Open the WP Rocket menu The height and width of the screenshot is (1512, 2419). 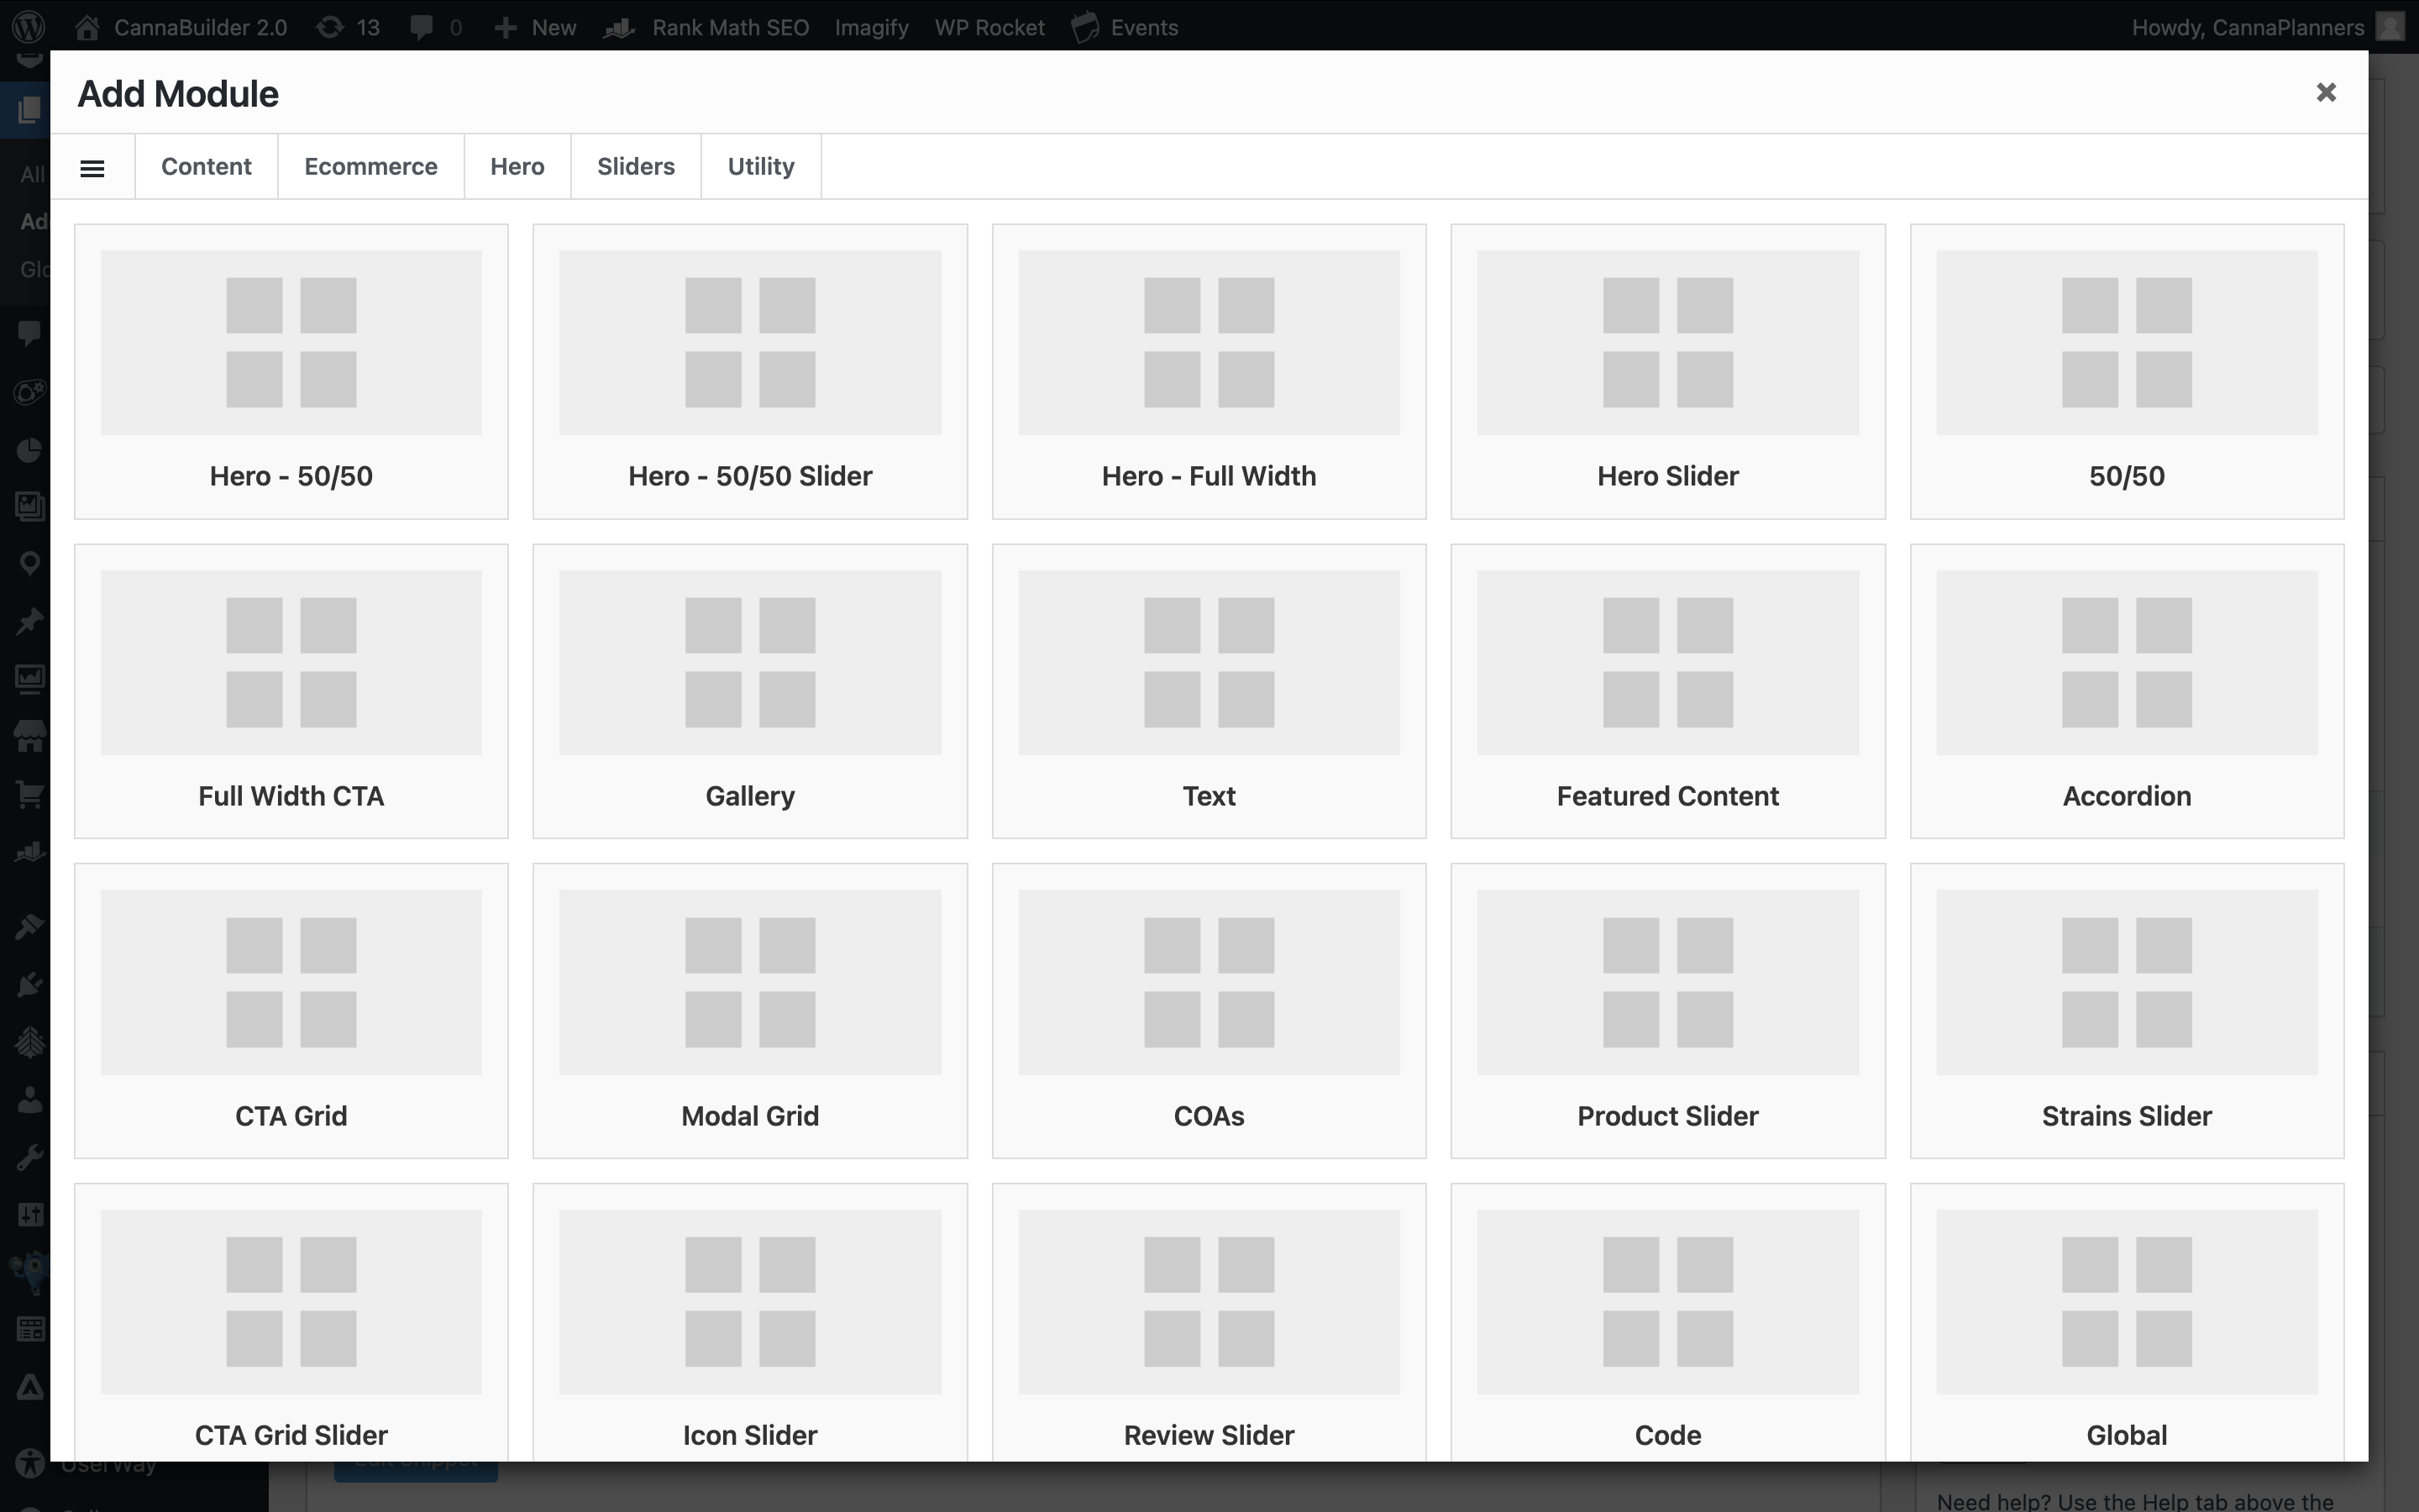click(989, 27)
